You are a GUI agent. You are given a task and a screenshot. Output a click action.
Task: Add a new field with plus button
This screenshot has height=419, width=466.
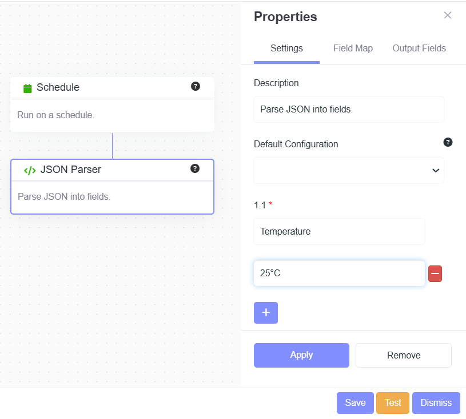(266, 313)
